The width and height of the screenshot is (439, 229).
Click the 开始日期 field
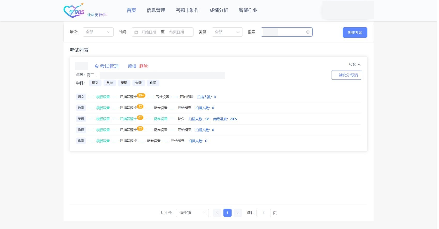click(x=149, y=32)
